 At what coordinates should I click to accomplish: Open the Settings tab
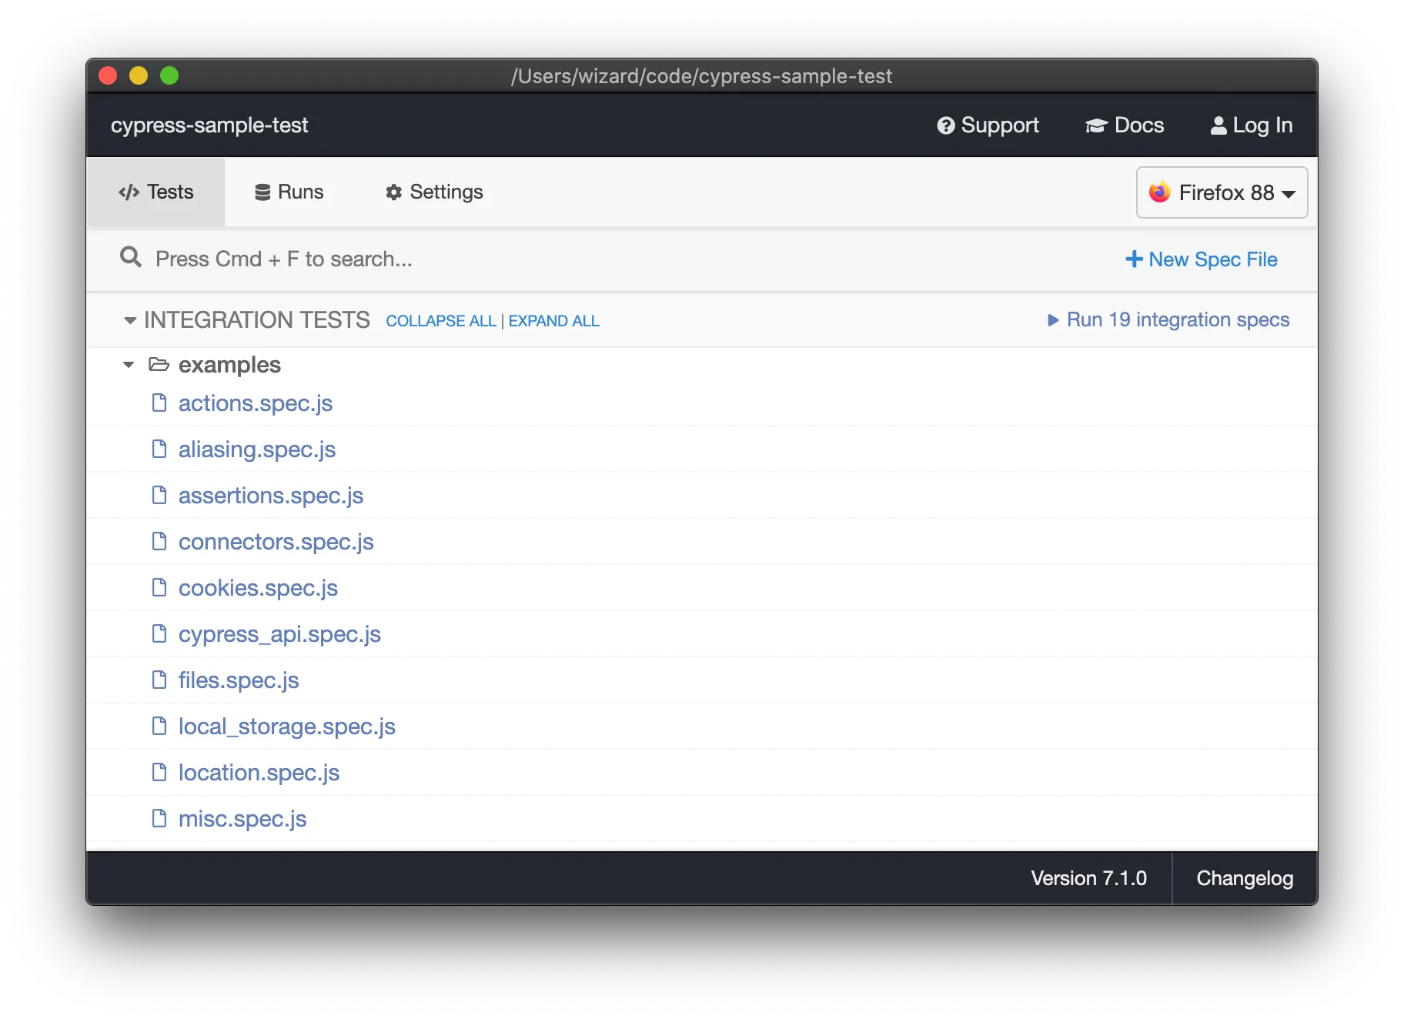[434, 192]
